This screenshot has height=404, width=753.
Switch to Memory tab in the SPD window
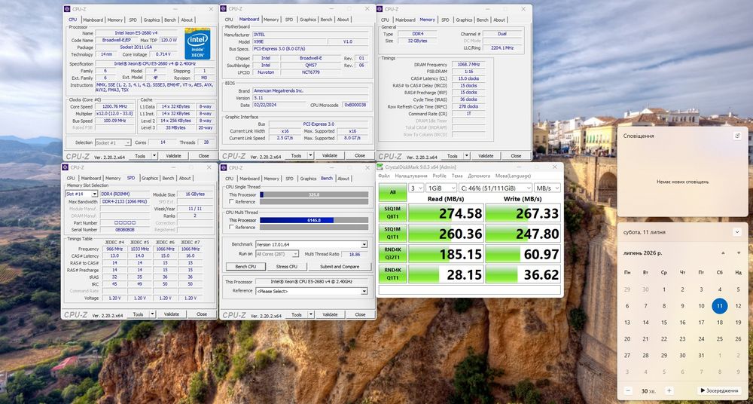pyautogui.click(x=113, y=178)
